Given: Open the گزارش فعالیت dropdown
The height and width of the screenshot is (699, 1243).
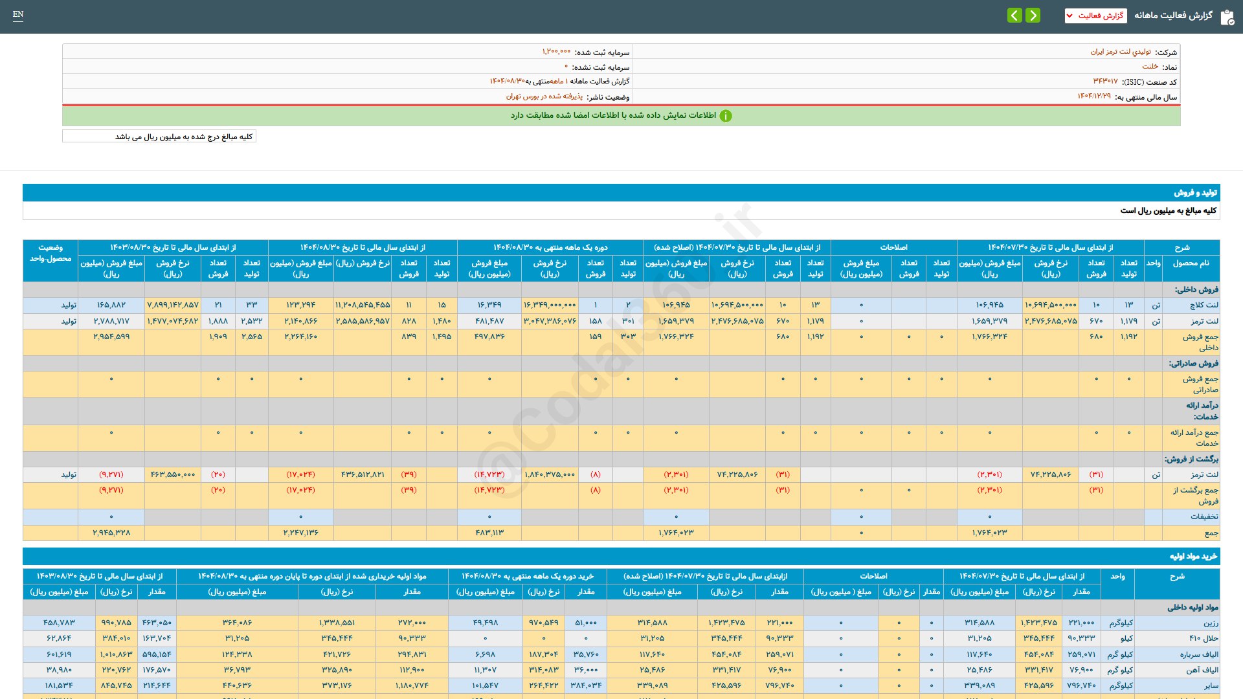Looking at the screenshot, I should [x=1095, y=16].
